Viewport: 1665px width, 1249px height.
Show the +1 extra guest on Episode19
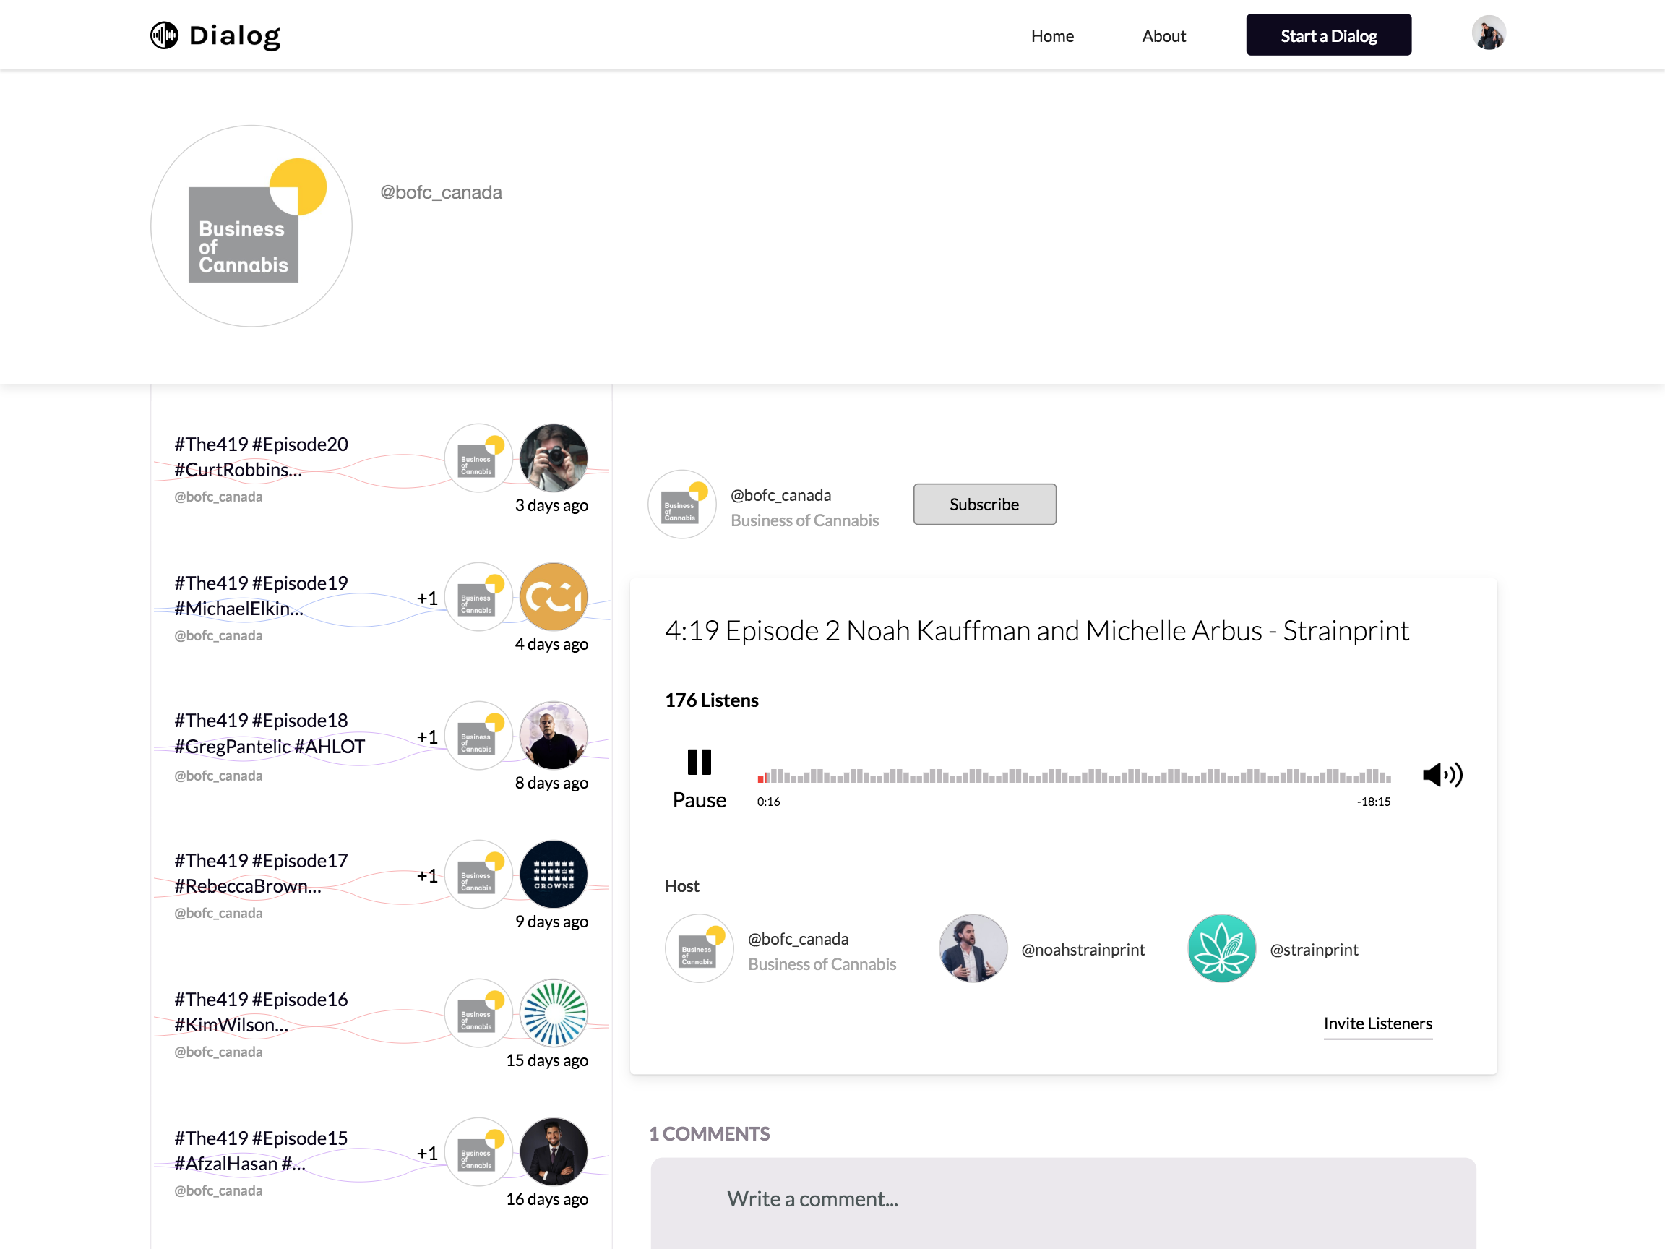click(x=427, y=598)
